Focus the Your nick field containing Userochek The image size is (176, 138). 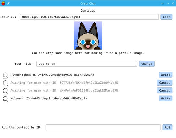[87, 64]
